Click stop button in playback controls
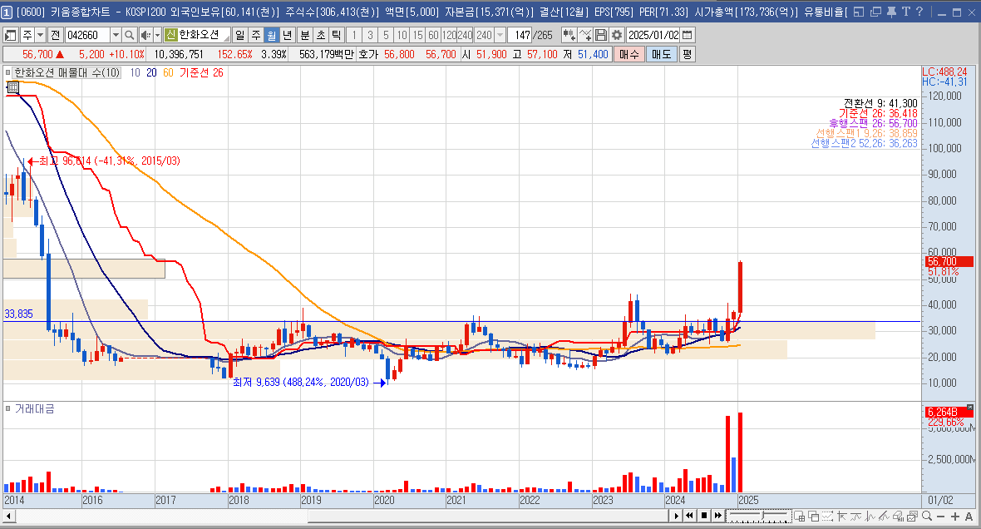 704,516
